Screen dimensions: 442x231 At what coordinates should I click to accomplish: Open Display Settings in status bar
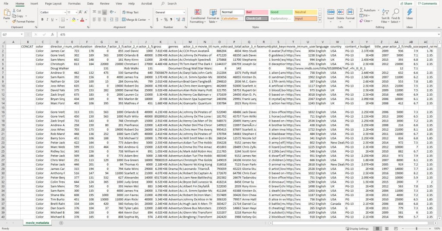(357, 228)
